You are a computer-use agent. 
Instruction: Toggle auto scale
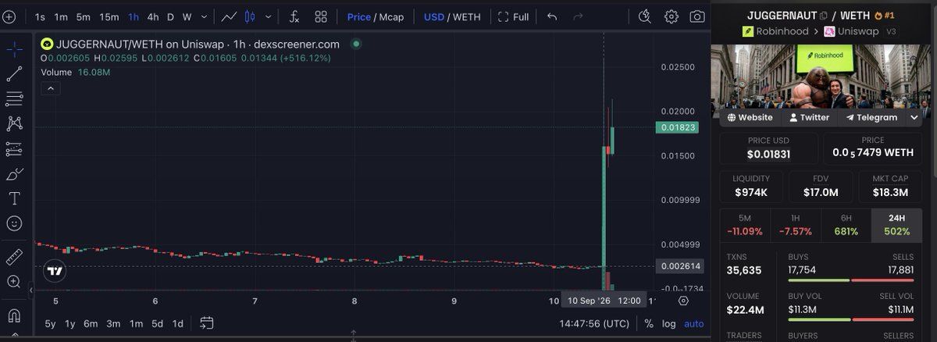(x=693, y=323)
